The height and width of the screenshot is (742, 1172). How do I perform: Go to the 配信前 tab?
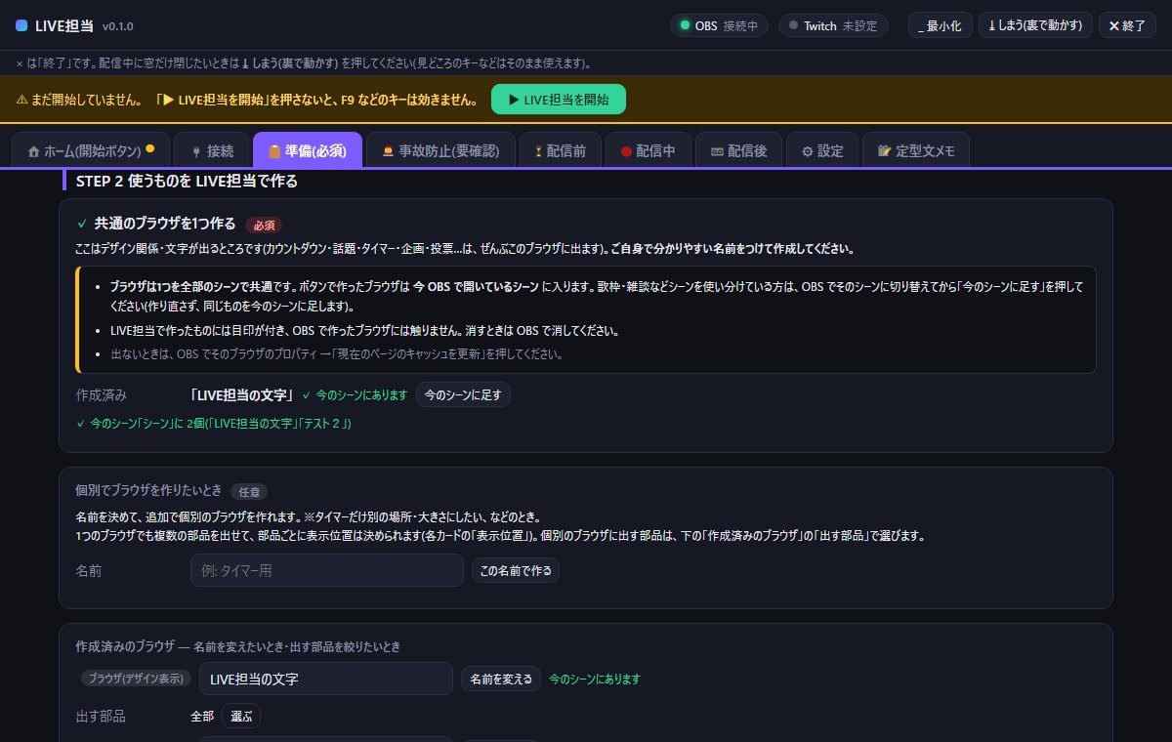coord(560,150)
